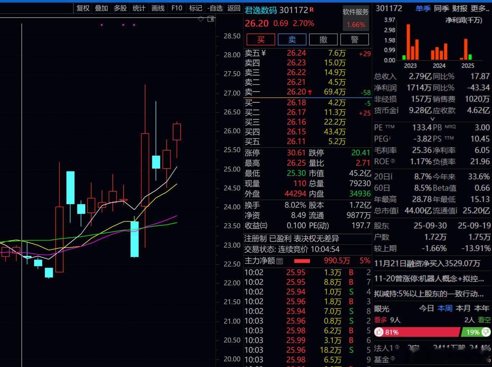Click the MRQ label beside PB

450,127
